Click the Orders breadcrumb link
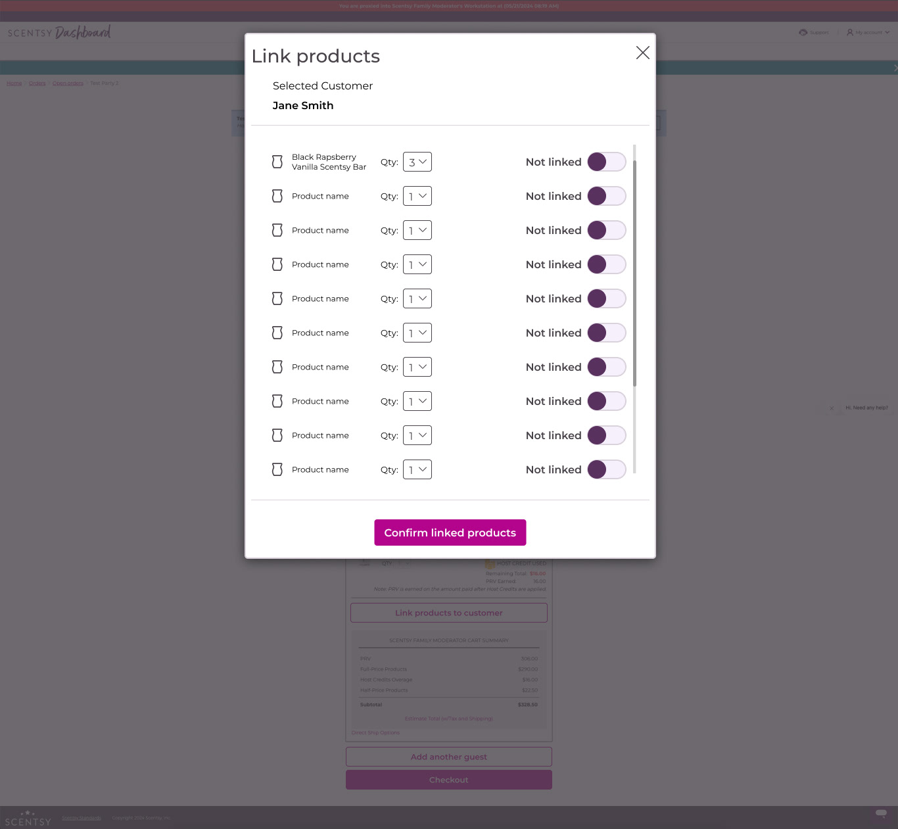898x829 pixels. click(x=37, y=83)
